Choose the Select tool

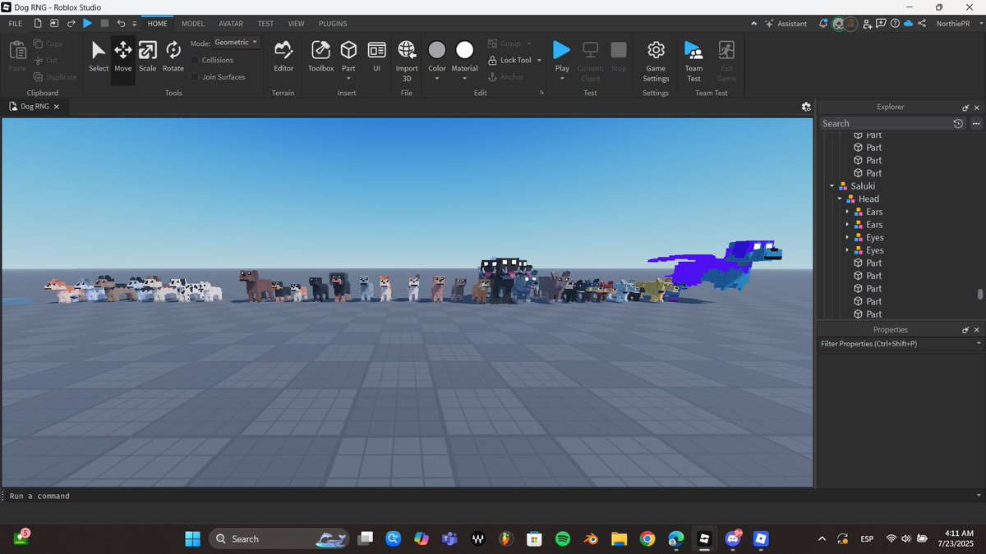click(99, 57)
